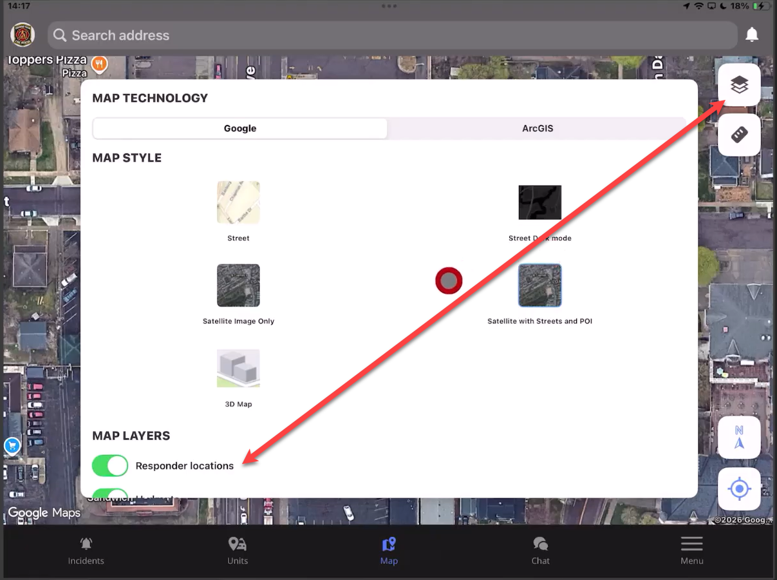The width and height of the screenshot is (777, 580).
Task: Open the map layers stack button
Action: [x=739, y=84]
